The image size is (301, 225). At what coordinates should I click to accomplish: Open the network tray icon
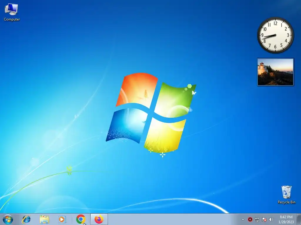click(x=257, y=219)
